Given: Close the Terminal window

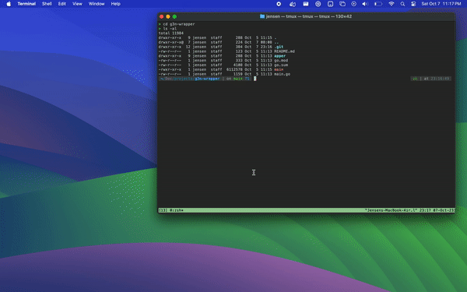Looking at the screenshot, I should pos(161,16).
